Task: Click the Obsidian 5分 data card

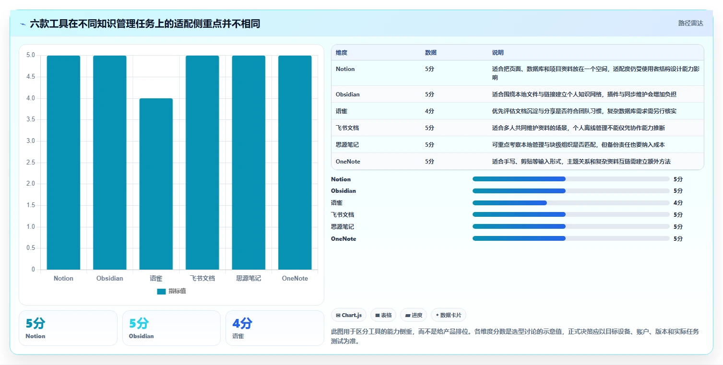Action: click(x=171, y=328)
